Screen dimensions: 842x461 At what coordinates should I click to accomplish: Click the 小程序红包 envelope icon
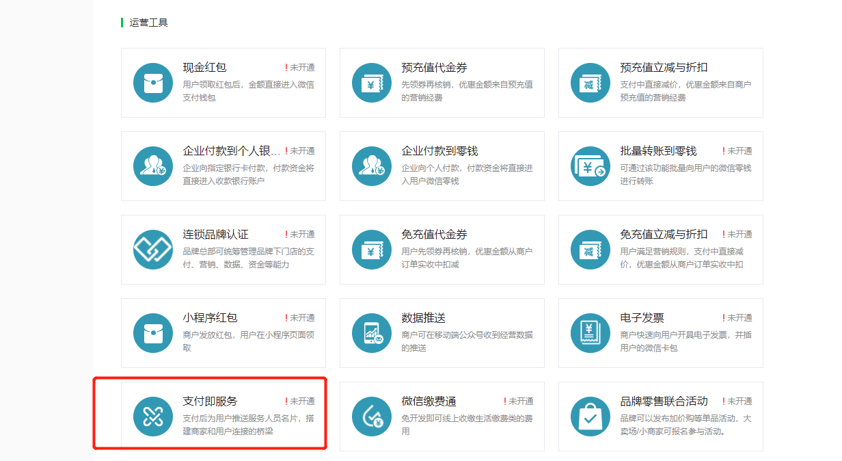153,333
